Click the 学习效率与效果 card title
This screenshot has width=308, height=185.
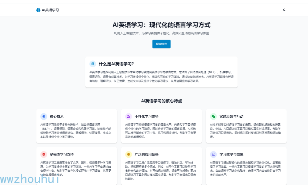pos(231,155)
